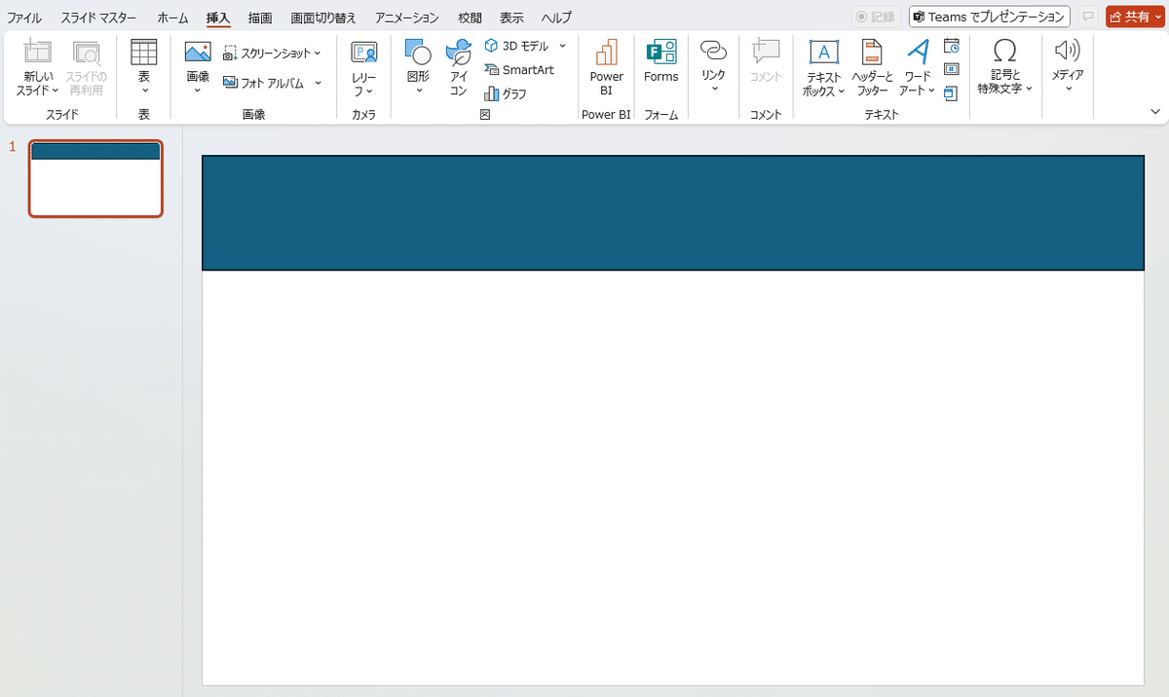Switch to the スライド マスター tab
This screenshot has width=1169, height=697.
tap(98, 18)
